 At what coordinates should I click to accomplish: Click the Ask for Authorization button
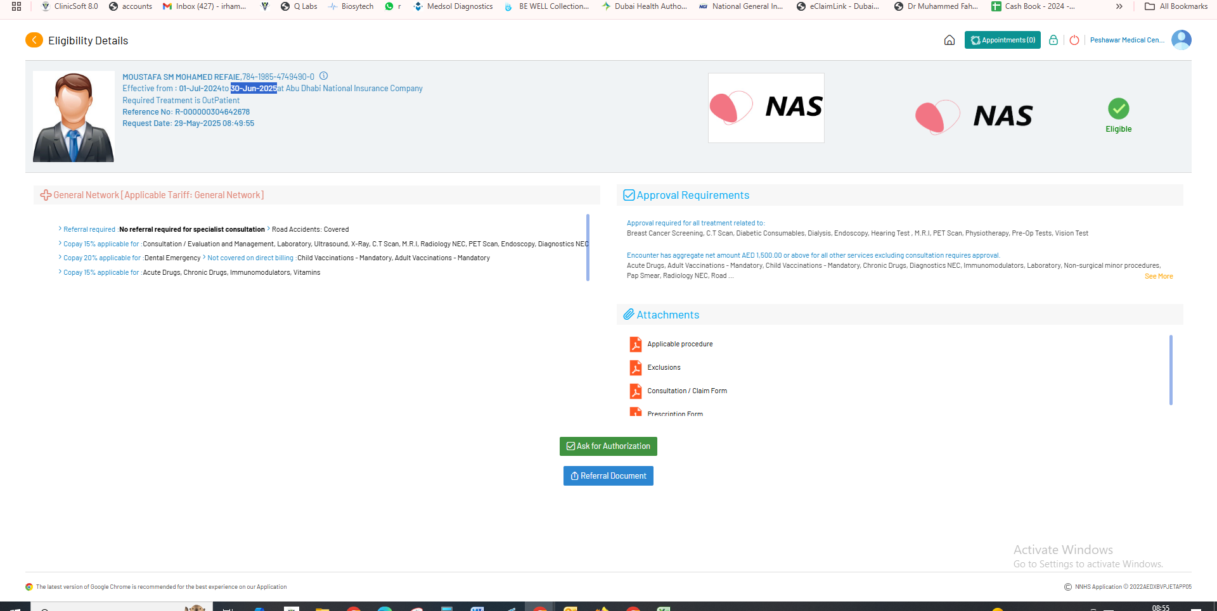click(608, 446)
